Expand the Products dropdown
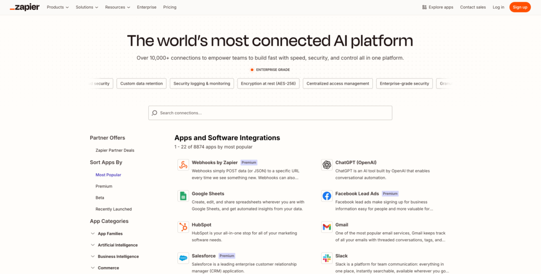 click(x=57, y=7)
